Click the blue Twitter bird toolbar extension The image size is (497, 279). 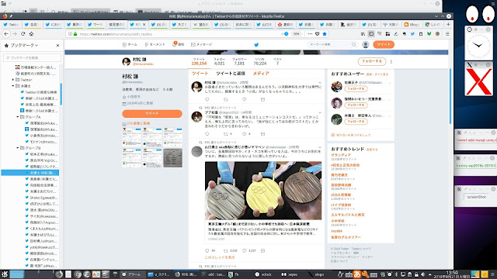point(412,34)
